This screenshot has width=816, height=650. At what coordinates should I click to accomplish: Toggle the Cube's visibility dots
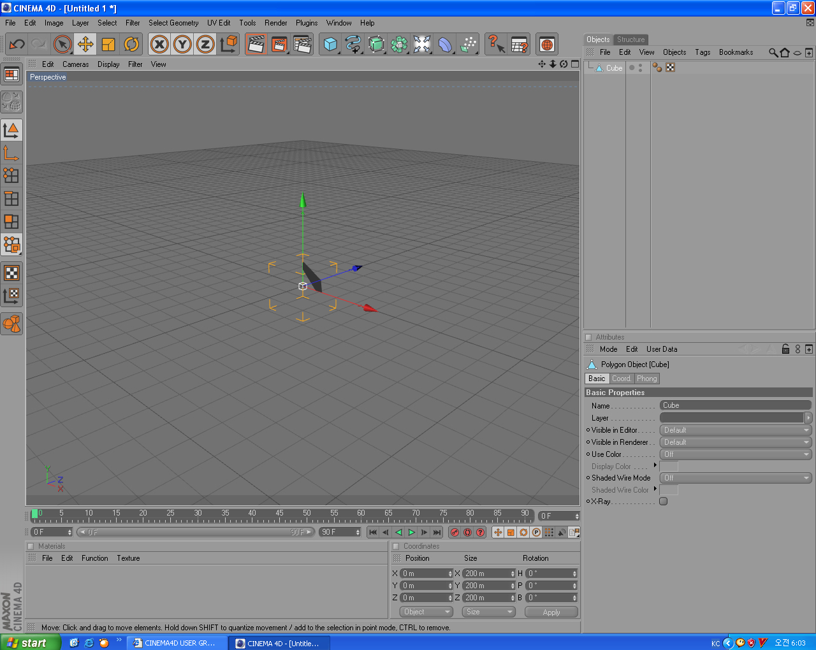[640, 68]
